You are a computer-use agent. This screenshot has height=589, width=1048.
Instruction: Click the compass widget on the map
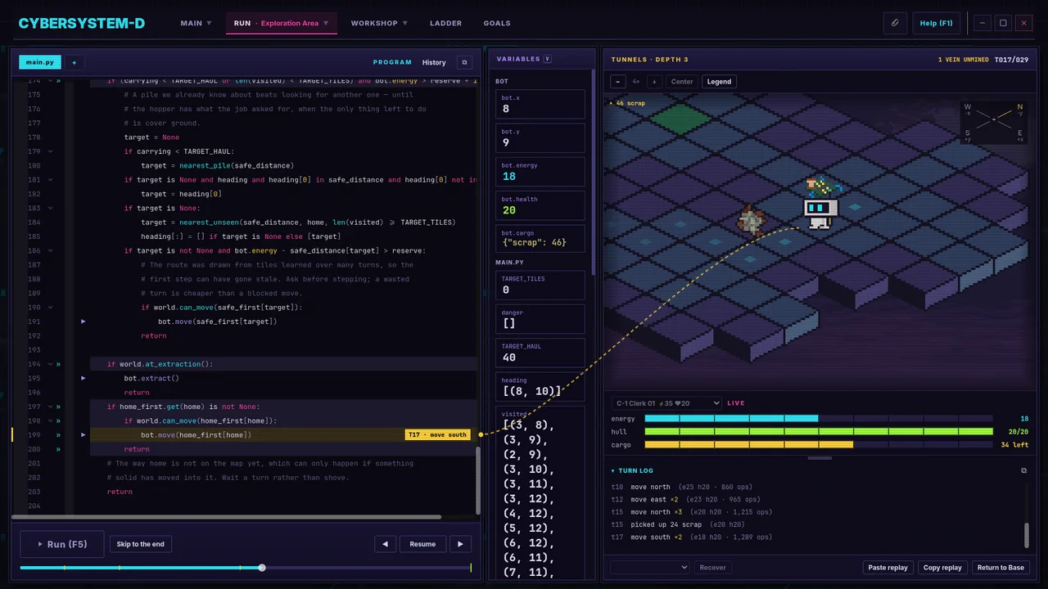click(x=994, y=121)
